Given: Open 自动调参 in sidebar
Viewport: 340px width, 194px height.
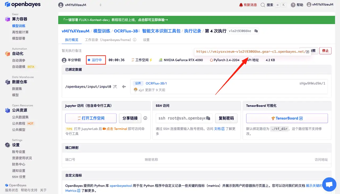Looking at the screenshot, I should coord(19,60).
